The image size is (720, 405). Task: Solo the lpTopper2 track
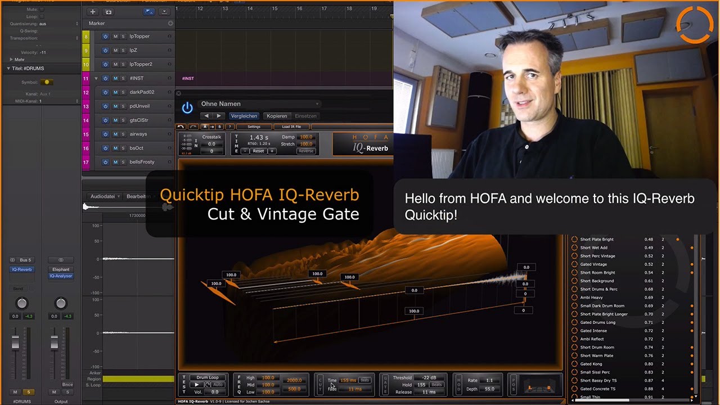pyautogui.click(x=123, y=64)
